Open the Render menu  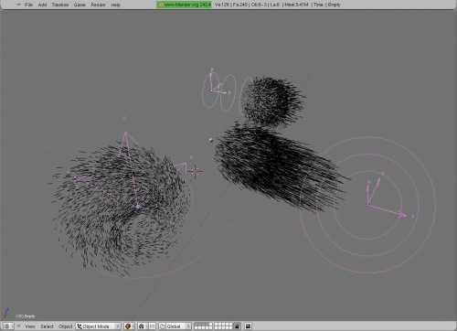(98, 5)
